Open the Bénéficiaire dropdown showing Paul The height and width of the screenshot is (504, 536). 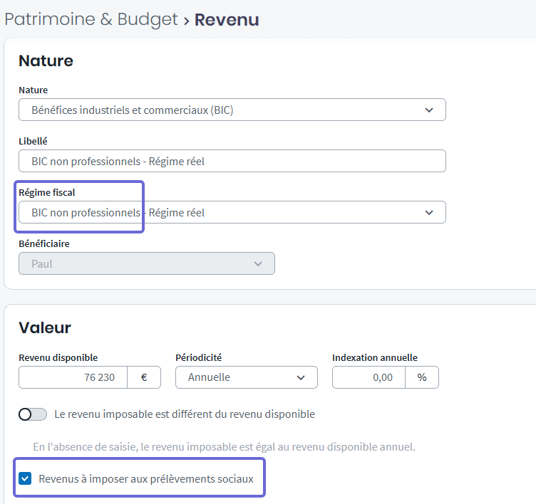(x=147, y=263)
